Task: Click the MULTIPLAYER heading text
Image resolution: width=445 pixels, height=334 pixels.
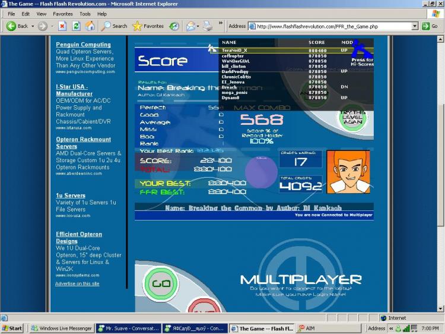Action: 301,280
